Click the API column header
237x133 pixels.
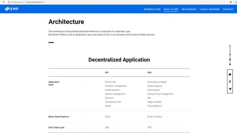pyautogui.click(x=107, y=72)
